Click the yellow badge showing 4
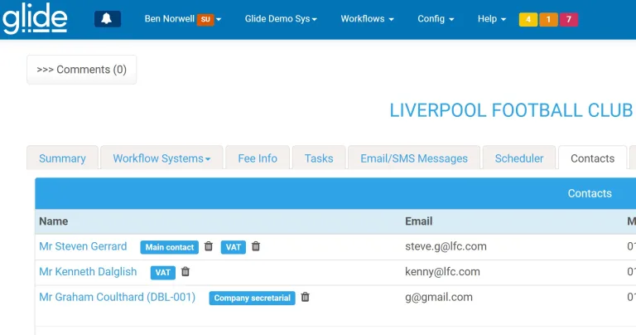Image resolution: width=636 pixels, height=335 pixels. (x=528, y=19)
